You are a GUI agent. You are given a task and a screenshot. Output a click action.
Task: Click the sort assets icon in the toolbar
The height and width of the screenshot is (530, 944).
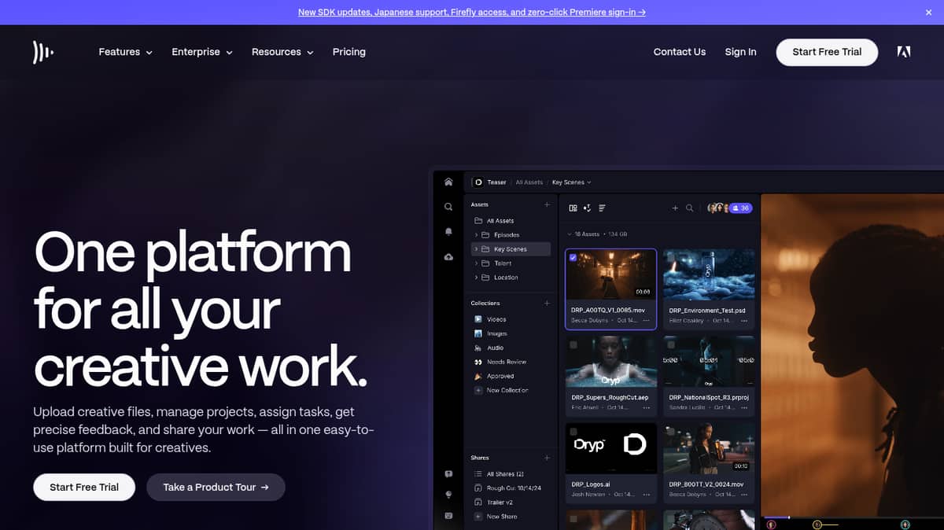click(588, 208)
